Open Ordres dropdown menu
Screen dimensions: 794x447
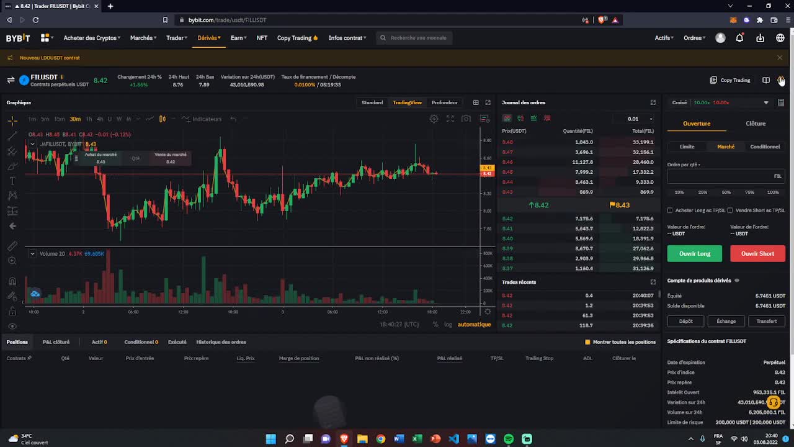click(695, 38)
